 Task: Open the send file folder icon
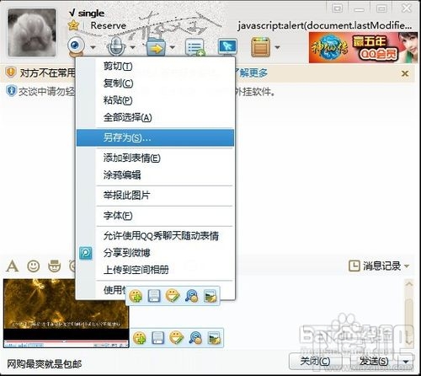click(x=156, y=47)
